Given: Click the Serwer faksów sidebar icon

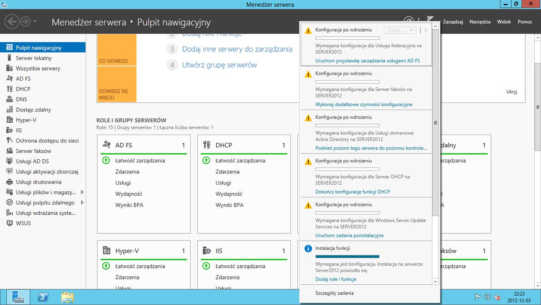Looking at the screenshot, I should pyautogui.click(x=9, y=151).
